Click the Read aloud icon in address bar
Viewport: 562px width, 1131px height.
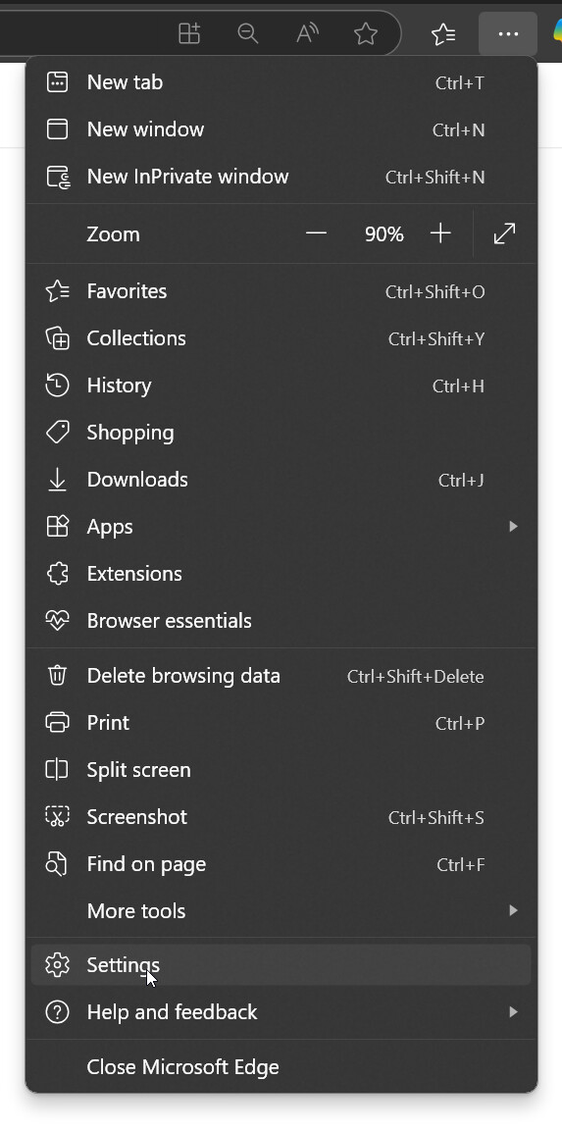click(x=307, y=33)
